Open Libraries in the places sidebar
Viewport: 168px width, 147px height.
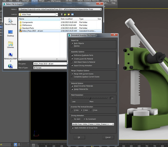point(10,45)
